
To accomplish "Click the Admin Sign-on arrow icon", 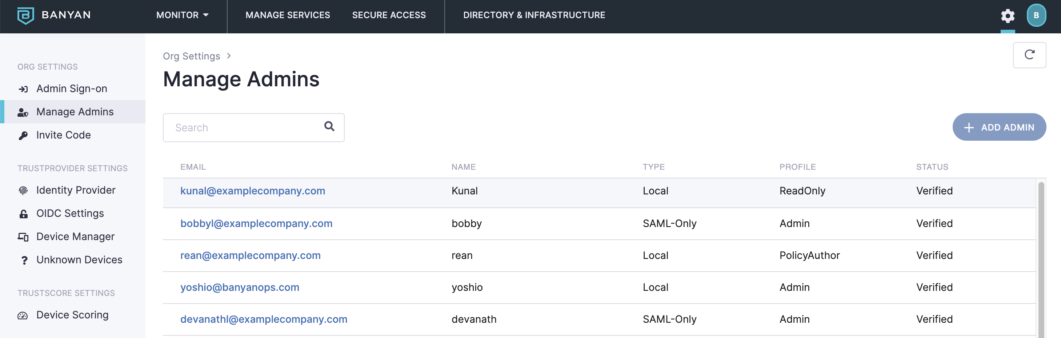I will click(24, 89).
